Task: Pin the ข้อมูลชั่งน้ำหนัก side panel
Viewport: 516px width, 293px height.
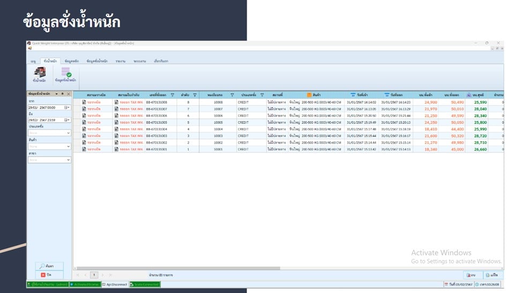Action: pyautogui.click(x=63, y=94)
